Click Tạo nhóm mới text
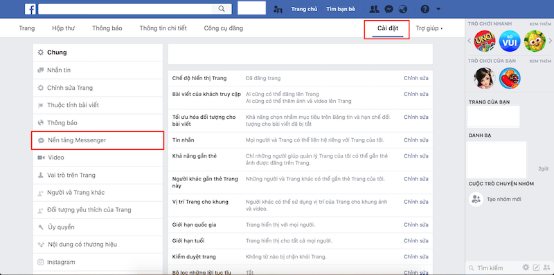Viewport: 554px width, 275px height. coord(504,200)
